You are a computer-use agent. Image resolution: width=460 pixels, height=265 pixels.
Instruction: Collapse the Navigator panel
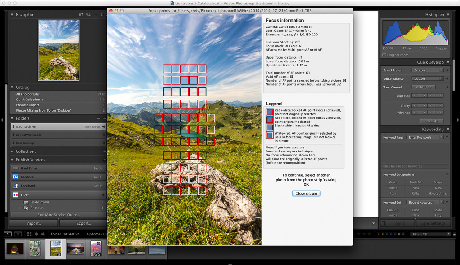(x=12, y=15)
